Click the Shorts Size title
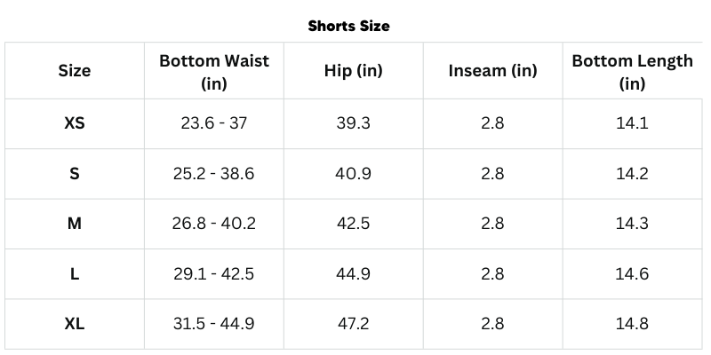This screenshot has height=355, width=711. coord(348,26)
